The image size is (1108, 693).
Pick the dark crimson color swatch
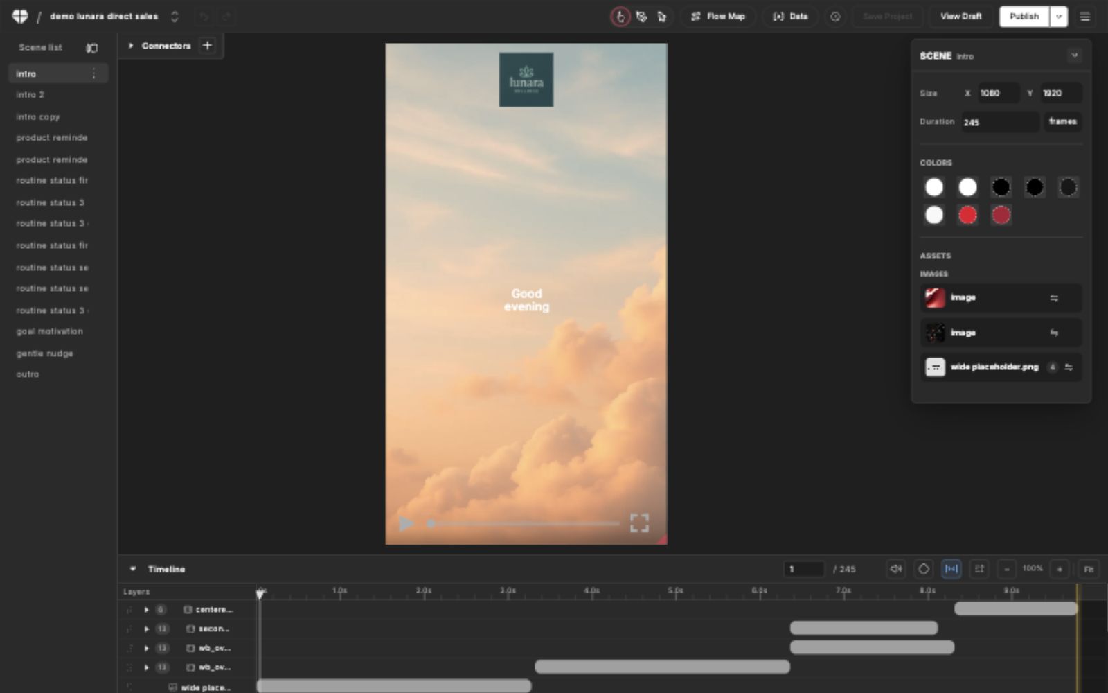[x=1001, y=216]
